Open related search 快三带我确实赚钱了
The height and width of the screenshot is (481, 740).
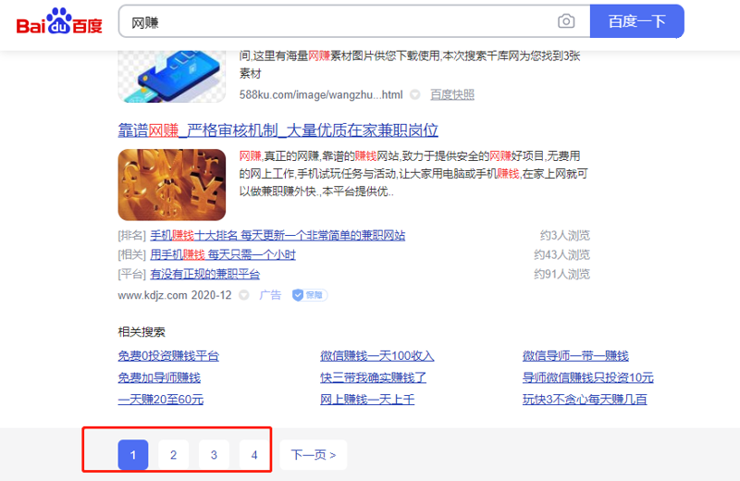click(374, 377)
